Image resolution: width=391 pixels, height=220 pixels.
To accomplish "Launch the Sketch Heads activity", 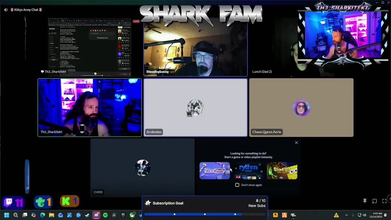I will [215, 170].
